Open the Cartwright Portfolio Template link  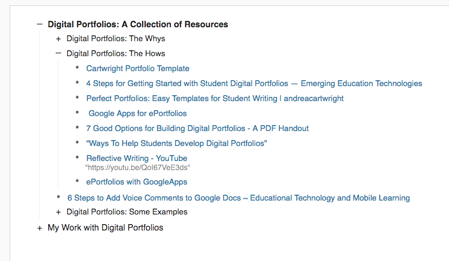pyautogui.click(x=138, y=68)
